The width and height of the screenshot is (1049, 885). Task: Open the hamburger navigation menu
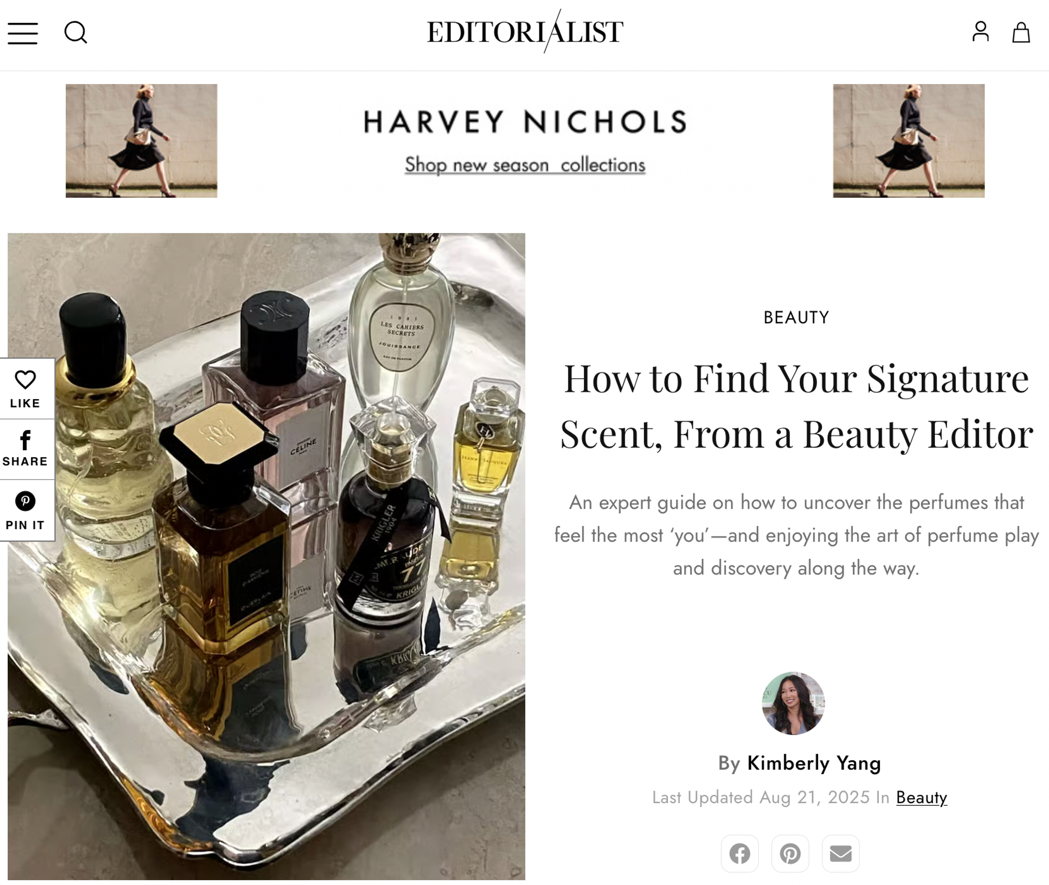[x=23, y=33]
